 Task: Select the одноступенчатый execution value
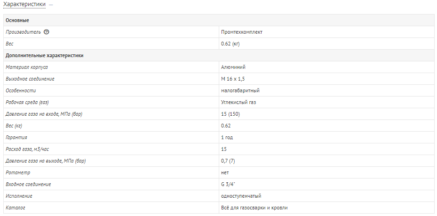click(x=241, y=196)
